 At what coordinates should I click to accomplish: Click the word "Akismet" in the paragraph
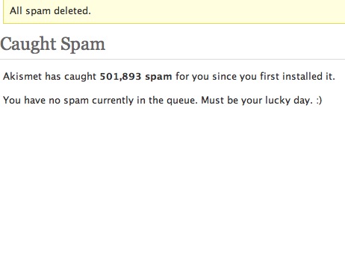[22, 76]
